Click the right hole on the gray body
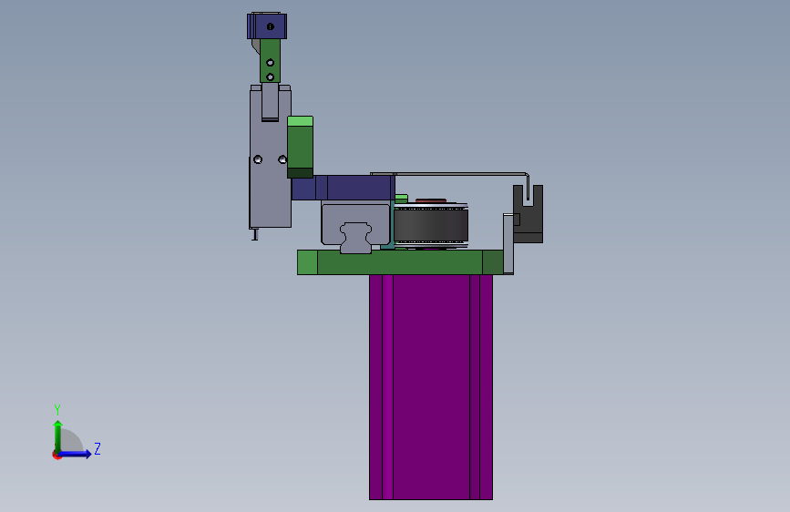790x512 pixels. pos(282,159)
